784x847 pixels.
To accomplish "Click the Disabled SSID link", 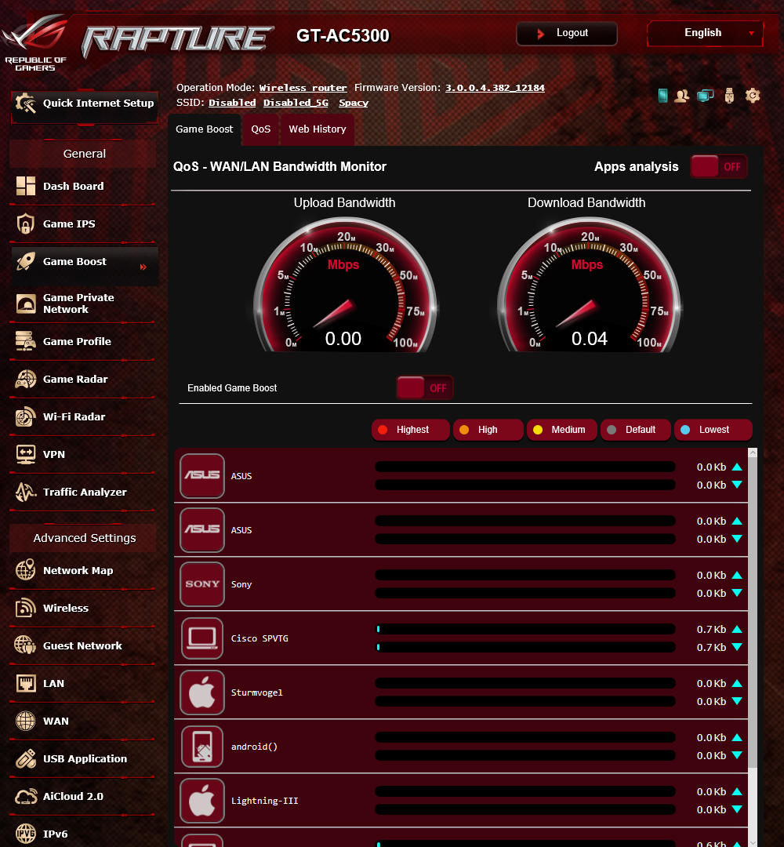I will coord(232,103).
